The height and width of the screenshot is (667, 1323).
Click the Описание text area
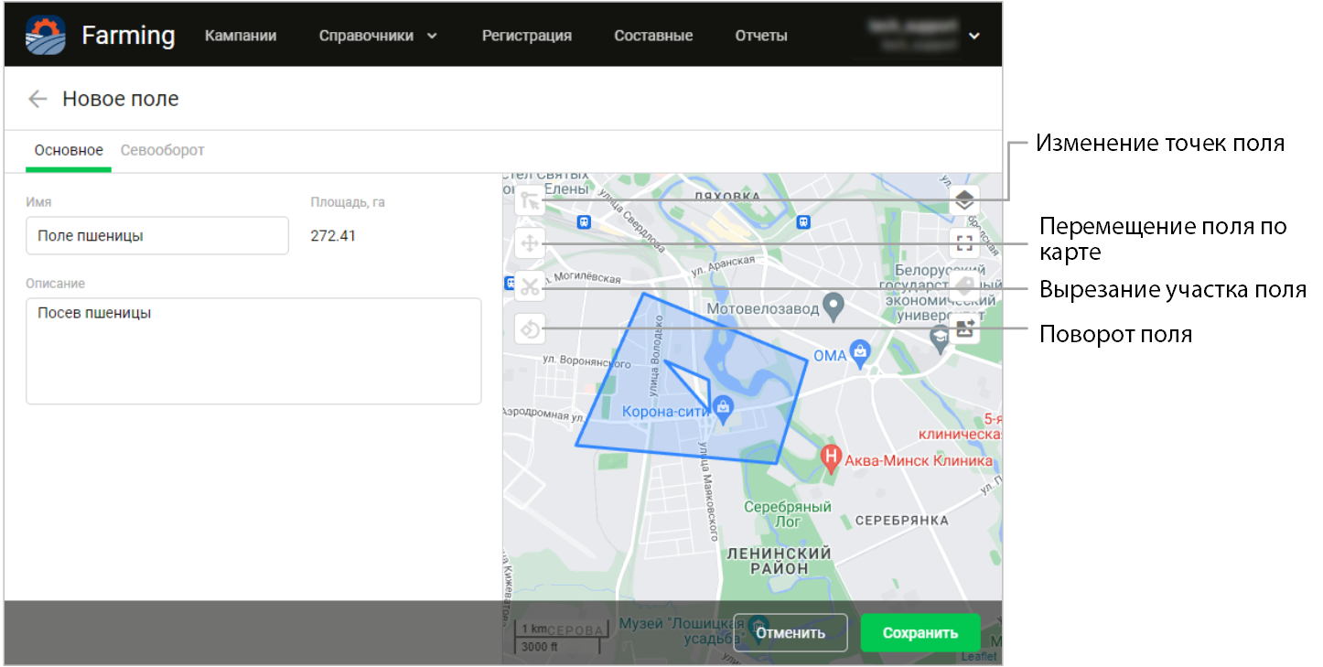coord(253,350)
